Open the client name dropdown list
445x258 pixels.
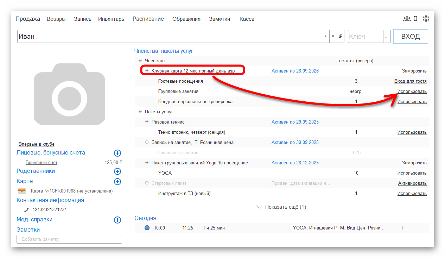point(325,36)
